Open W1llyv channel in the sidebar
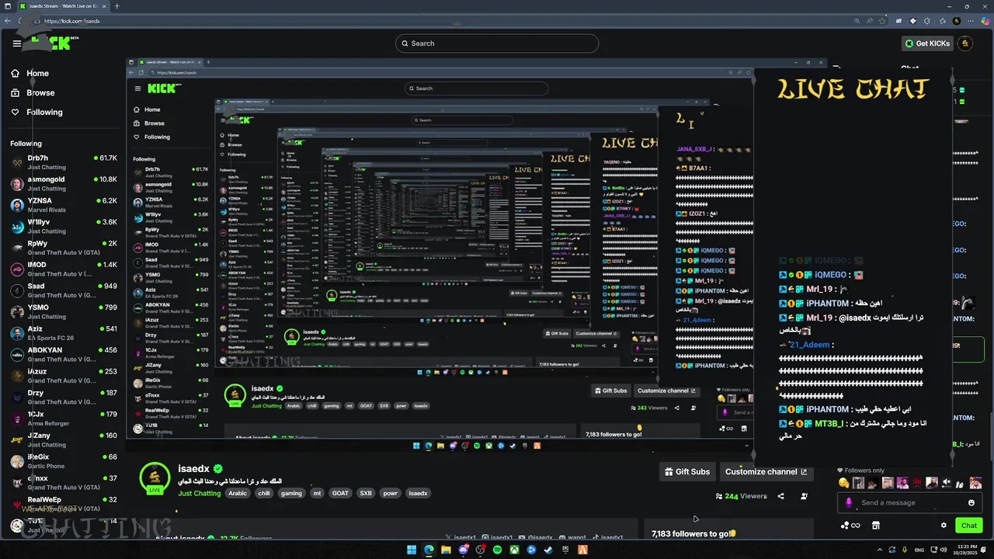This screenshot has width=994, height=559. pos(64,226)
